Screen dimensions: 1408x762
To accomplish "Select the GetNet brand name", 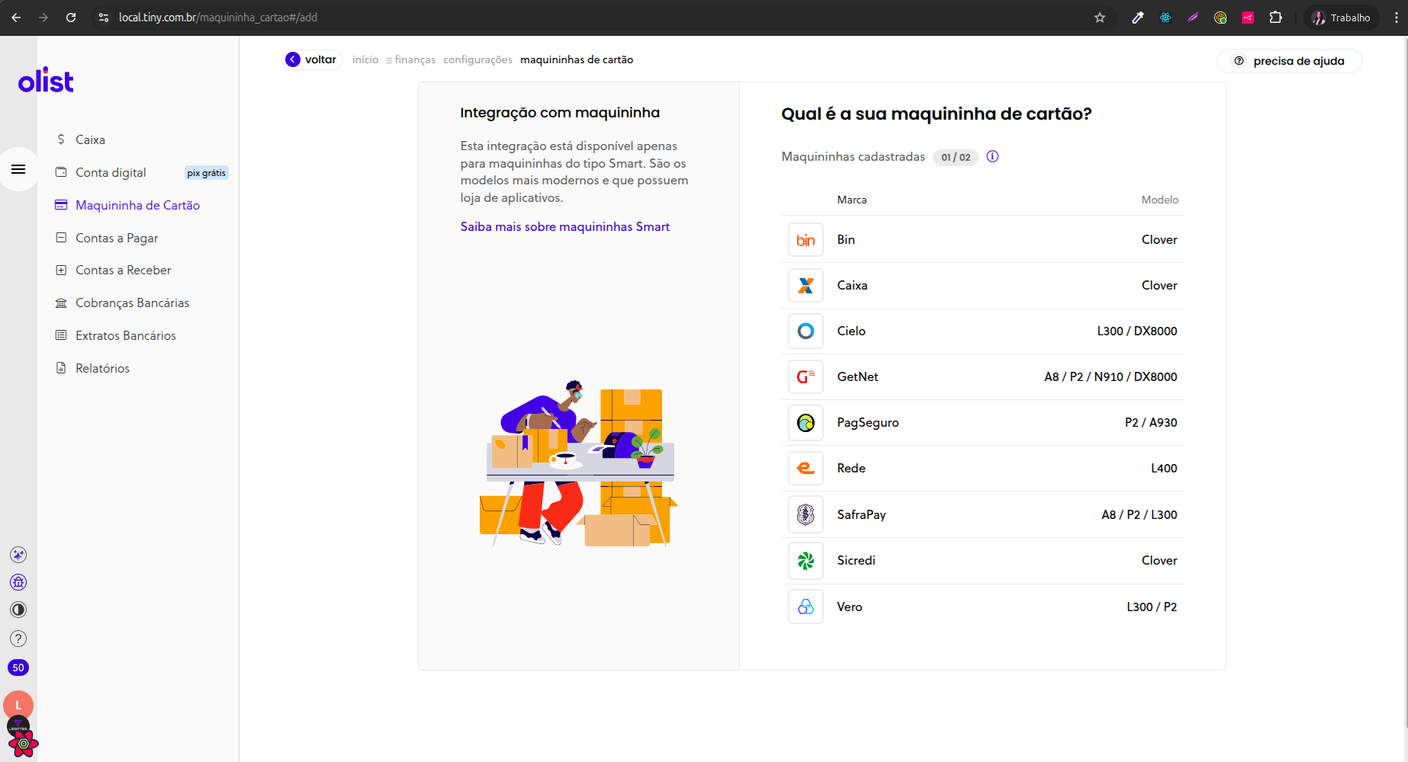I will pyautogui.click(x=857, y=376).
